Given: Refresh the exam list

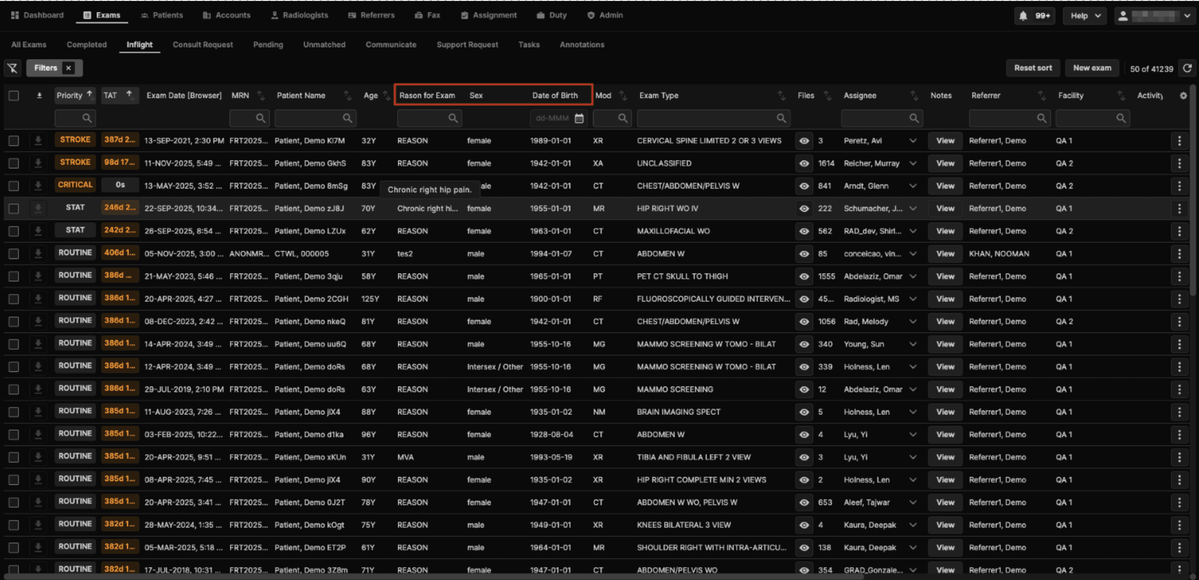Looking at the screenshot, I should tap(1188, 68).
